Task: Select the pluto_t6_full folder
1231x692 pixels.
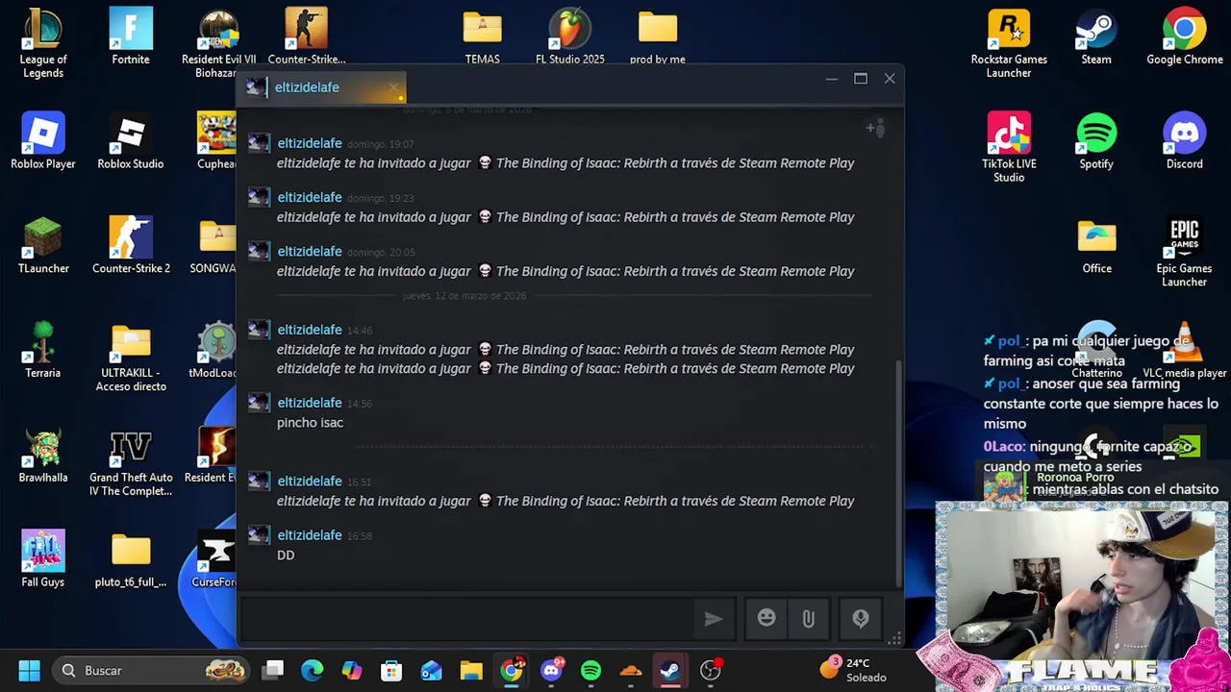Action: 131,558
